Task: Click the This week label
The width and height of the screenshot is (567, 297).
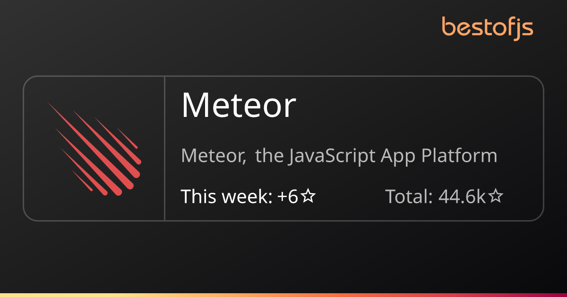Action: pyautogui.click(x=226, y=197)
